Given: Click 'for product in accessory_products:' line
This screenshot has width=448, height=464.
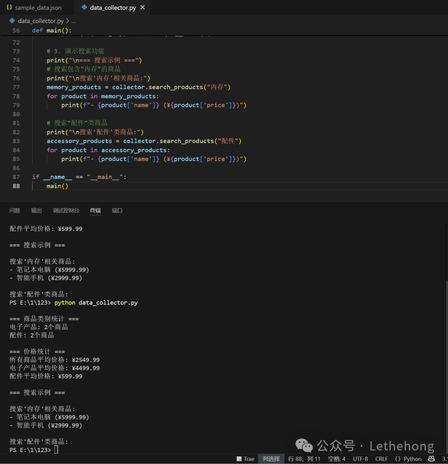Looking at the screenshot, I should (108, 150).
